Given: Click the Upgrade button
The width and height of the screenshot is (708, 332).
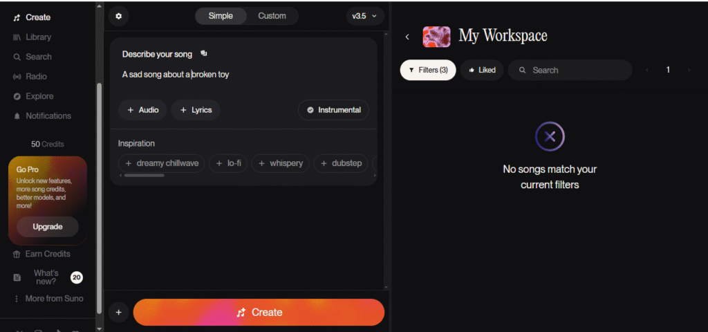Looking at the screenshot, I should [x=48, y=227].
